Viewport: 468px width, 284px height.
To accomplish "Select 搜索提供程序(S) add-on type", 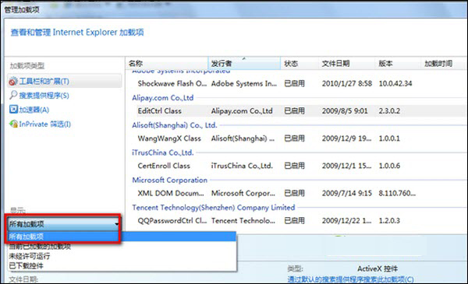I will click(x=44, y=96).
